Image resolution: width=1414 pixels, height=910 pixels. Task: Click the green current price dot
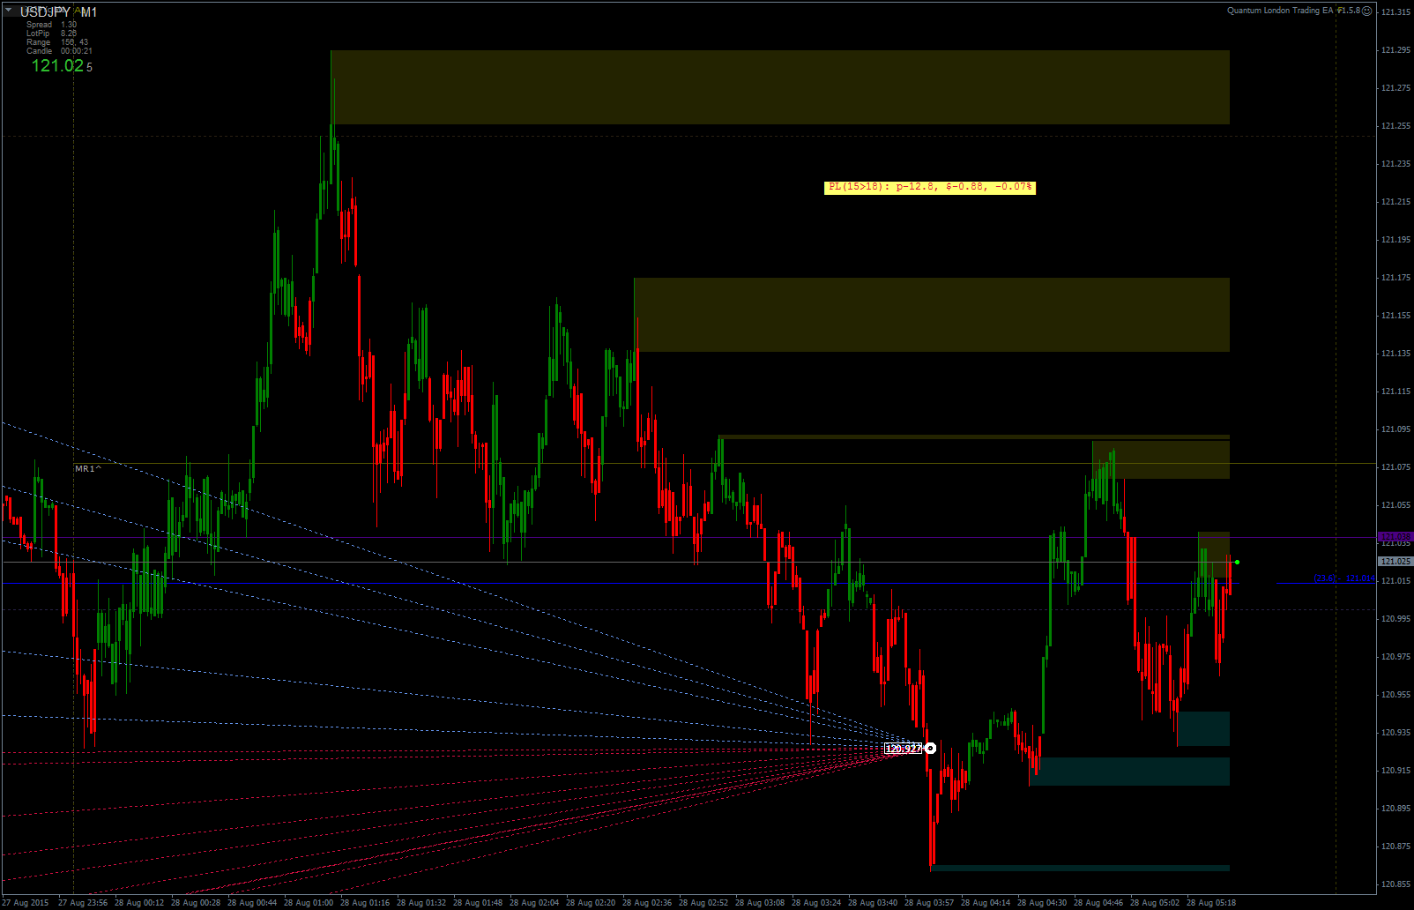click(1238, 562)
